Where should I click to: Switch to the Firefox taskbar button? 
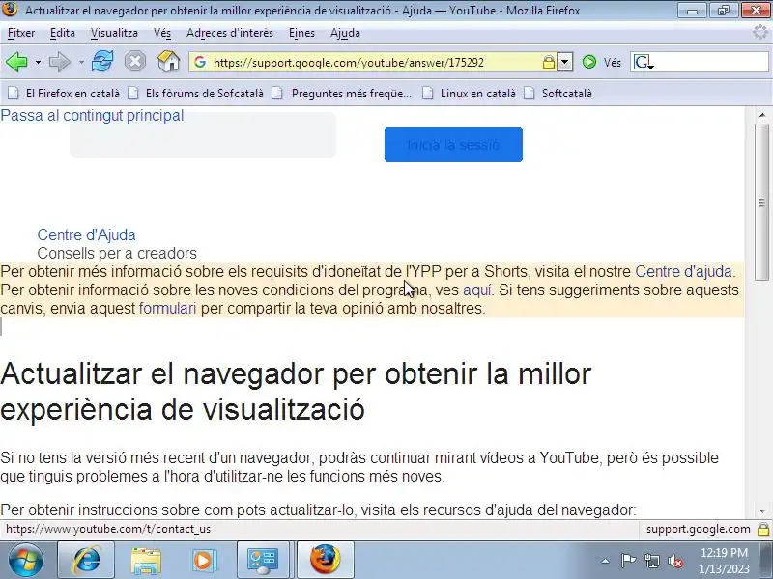[325, 561]
